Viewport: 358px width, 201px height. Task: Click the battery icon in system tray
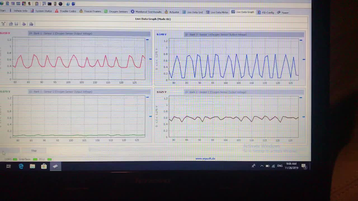click(268, 166)
